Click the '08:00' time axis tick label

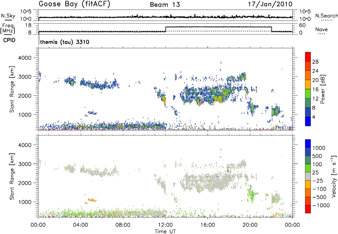(123, 225)
